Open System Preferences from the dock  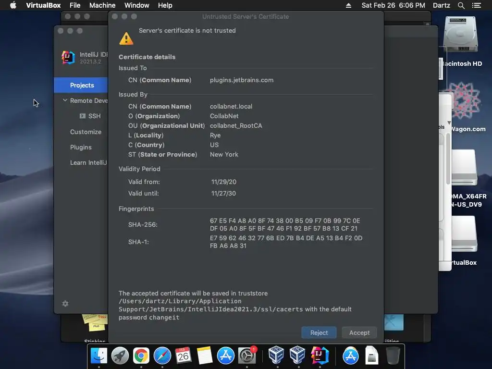point(247,356)
